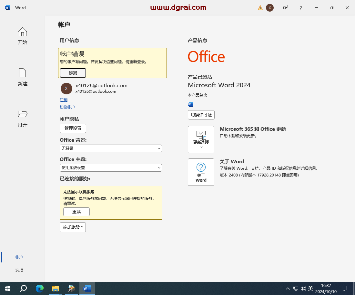The width and height of the screenshot is (355, 295).
Task: Click the Word app icon under 本产品包含
Action: 190,104
